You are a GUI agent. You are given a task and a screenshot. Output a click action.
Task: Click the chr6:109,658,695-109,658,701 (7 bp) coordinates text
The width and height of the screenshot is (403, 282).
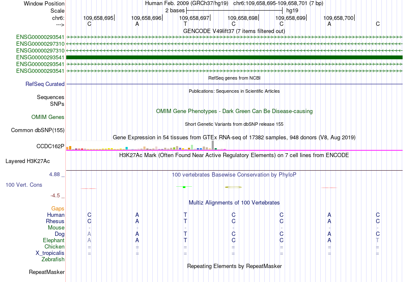click(x=278, y=3)
